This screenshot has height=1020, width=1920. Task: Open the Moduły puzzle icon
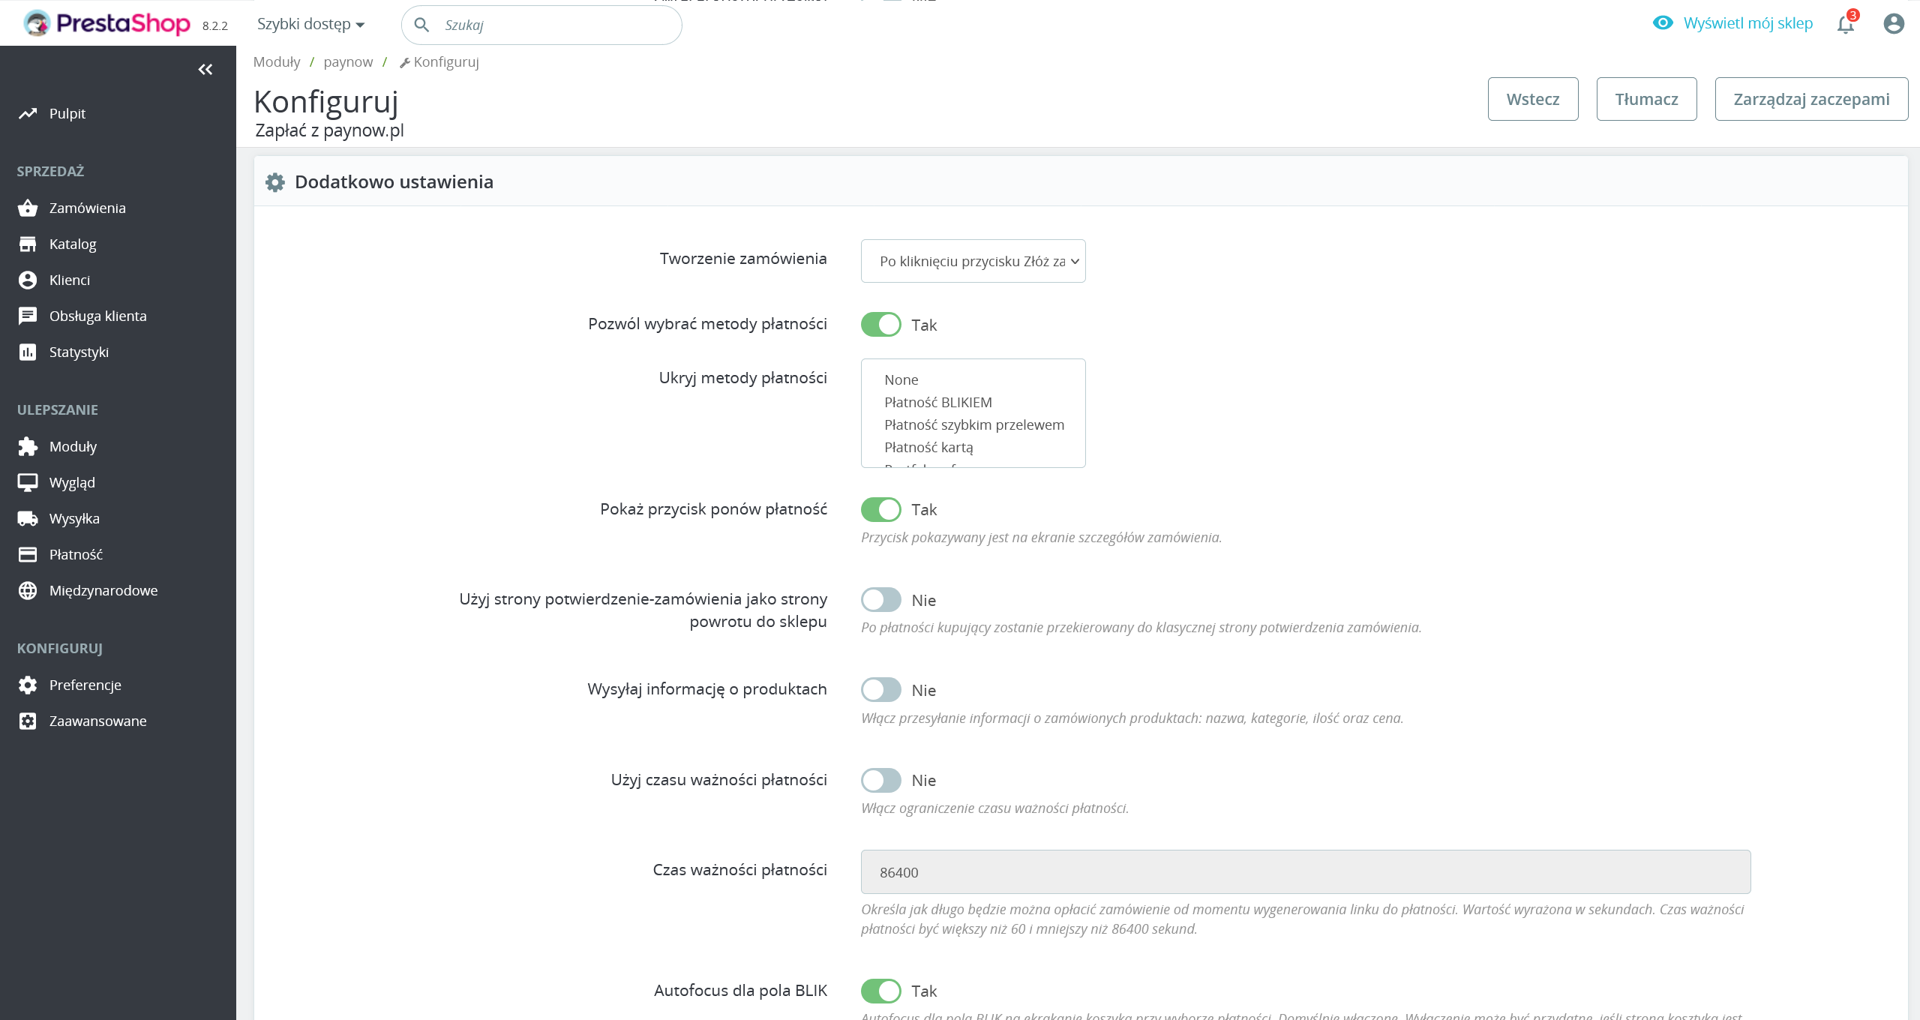(x=28, y=445)
